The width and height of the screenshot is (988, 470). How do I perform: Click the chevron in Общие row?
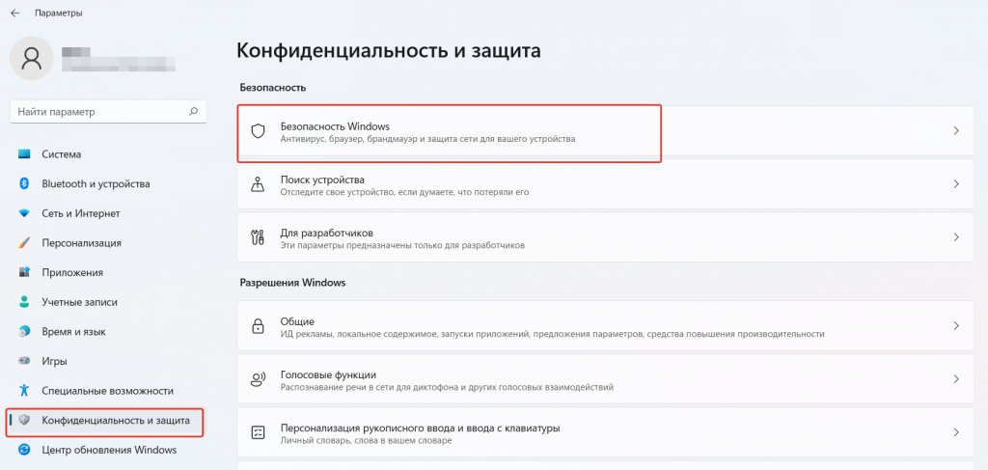[956, 326]
